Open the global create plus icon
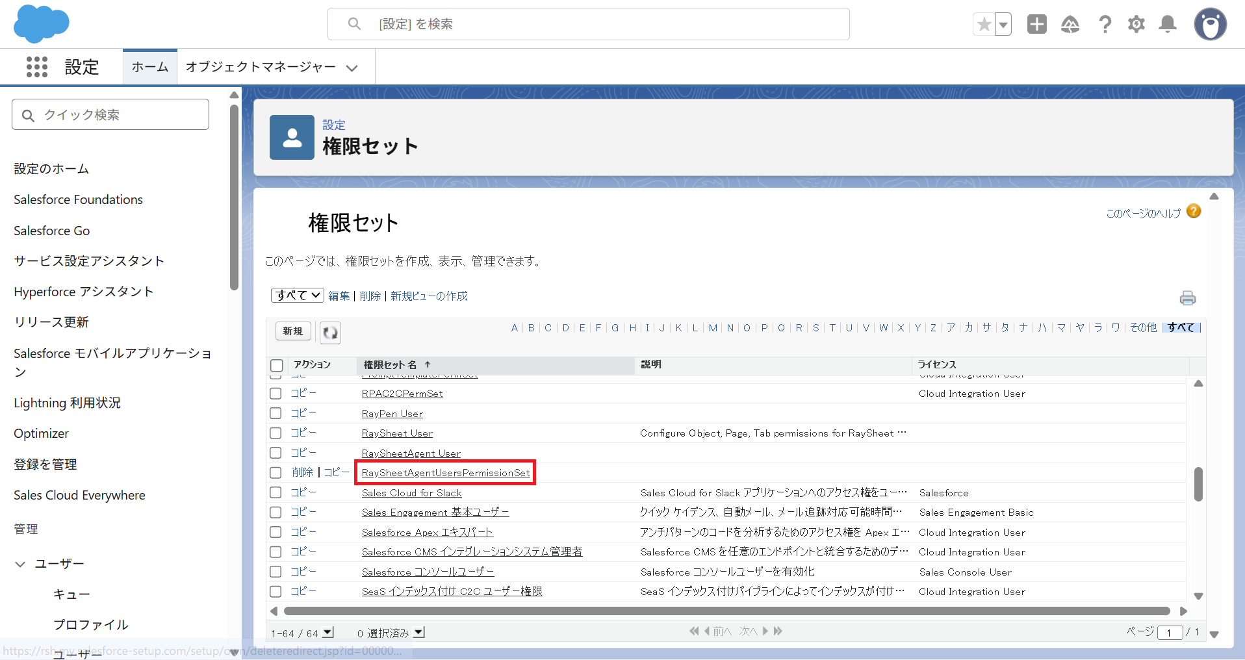1245x660 pixels. 1036,25
